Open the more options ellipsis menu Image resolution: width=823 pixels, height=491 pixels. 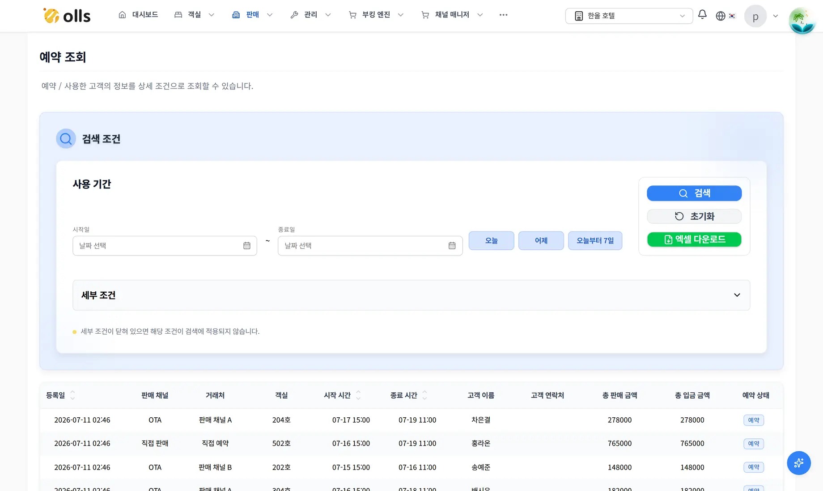503,15
